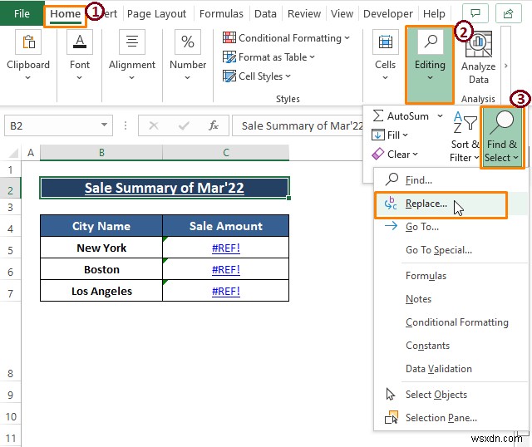The height and width of the screenshot is (447, 532).
Task: Select column B header
Action: click(x=101, y=153)
